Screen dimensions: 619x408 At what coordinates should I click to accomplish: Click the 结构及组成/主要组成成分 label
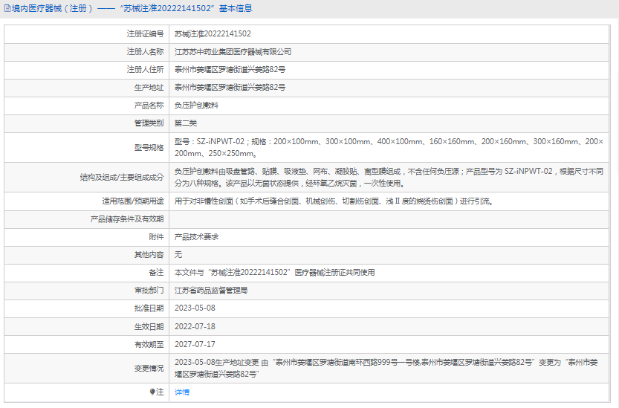(x=122, y=178)
